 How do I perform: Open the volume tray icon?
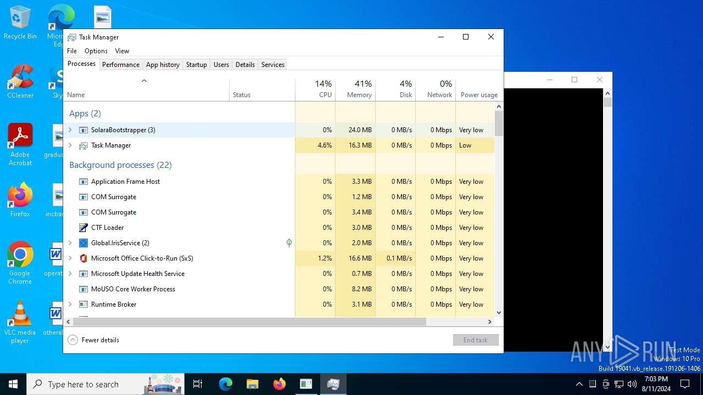coord(632,384)
